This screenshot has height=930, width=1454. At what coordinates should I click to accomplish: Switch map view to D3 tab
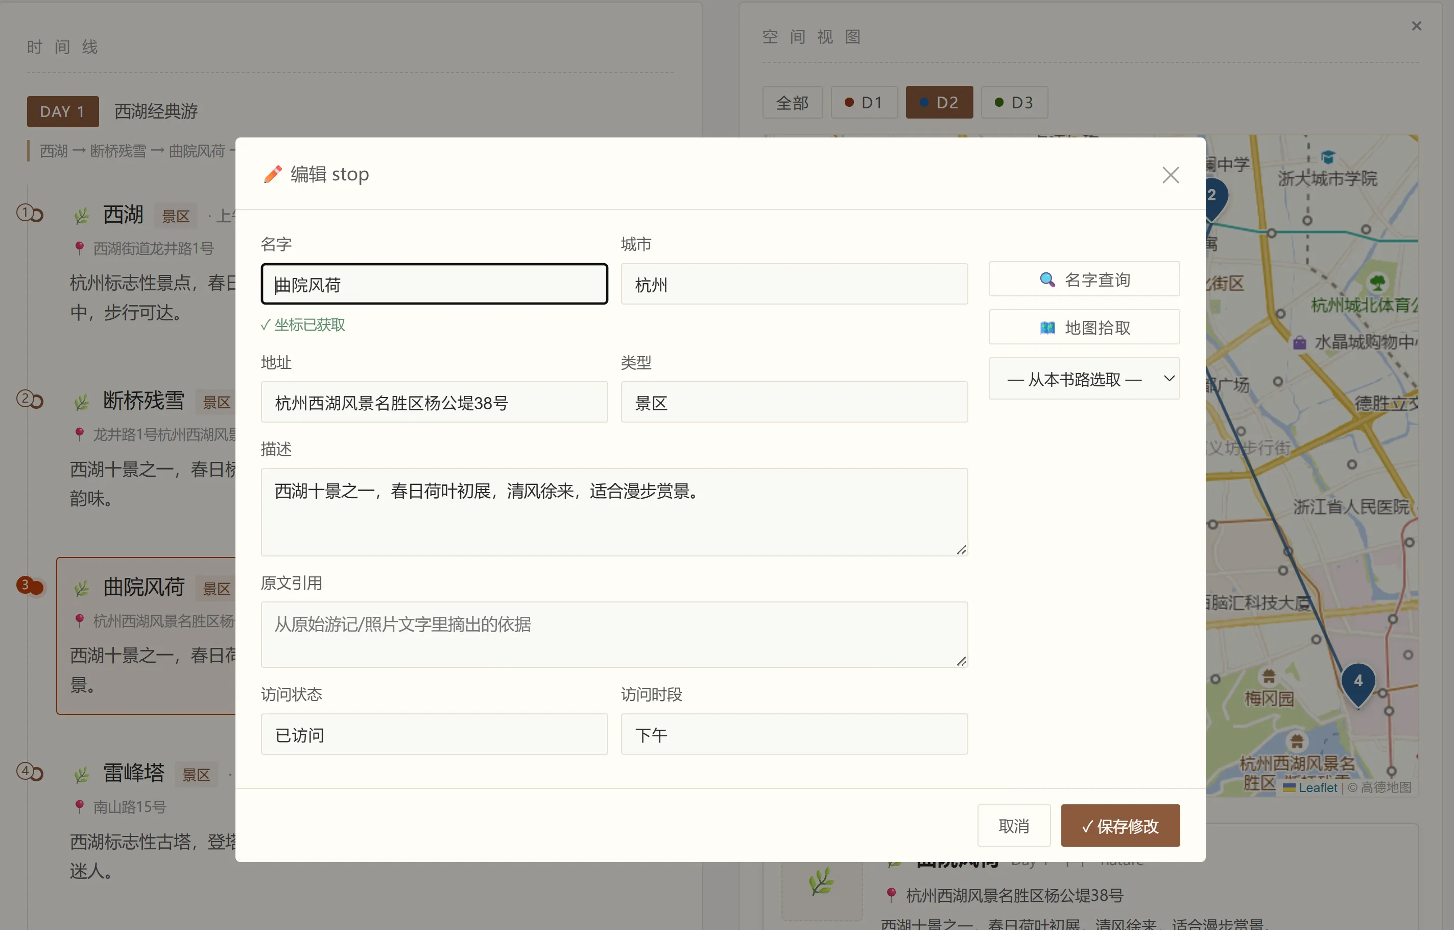tap(1014, 103)
